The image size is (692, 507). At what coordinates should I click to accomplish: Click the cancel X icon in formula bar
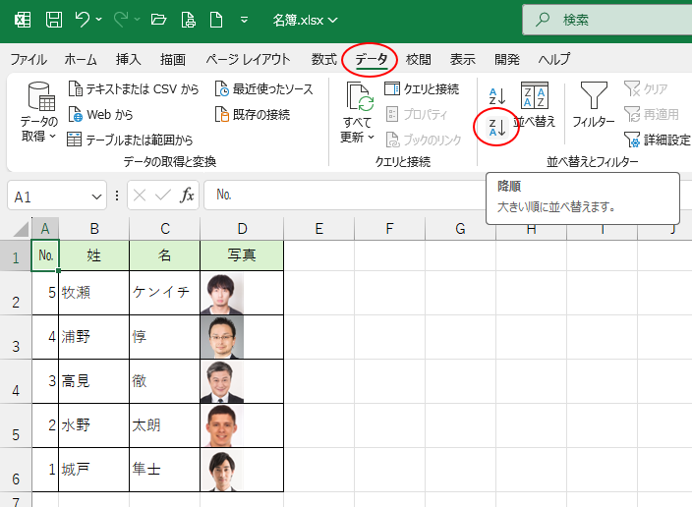point(140,196)
